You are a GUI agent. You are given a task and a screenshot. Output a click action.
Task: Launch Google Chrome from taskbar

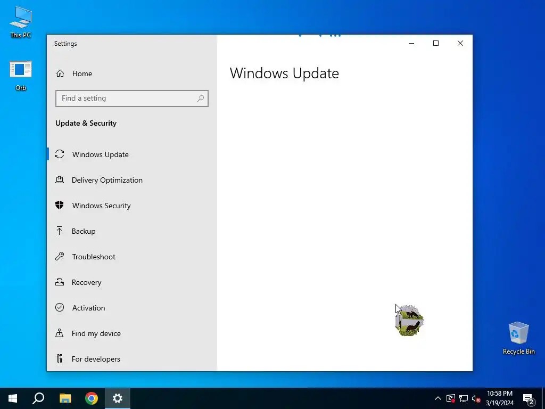click(x=92, y=398)
